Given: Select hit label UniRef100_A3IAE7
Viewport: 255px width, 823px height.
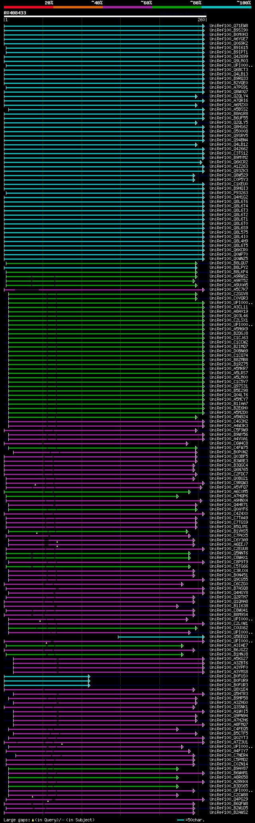Looking at the screenshot, I should click(x=229, y=645).
